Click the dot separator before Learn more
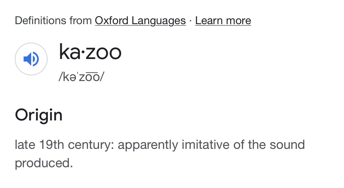 click(190, 21)
